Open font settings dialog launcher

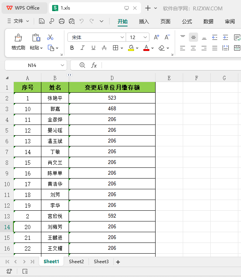(x=172, y=54)
